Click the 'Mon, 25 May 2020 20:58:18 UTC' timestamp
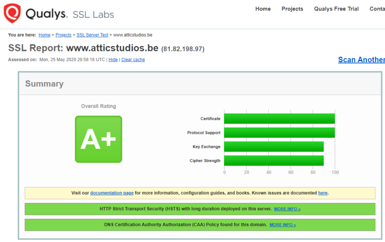 point(72,60)
